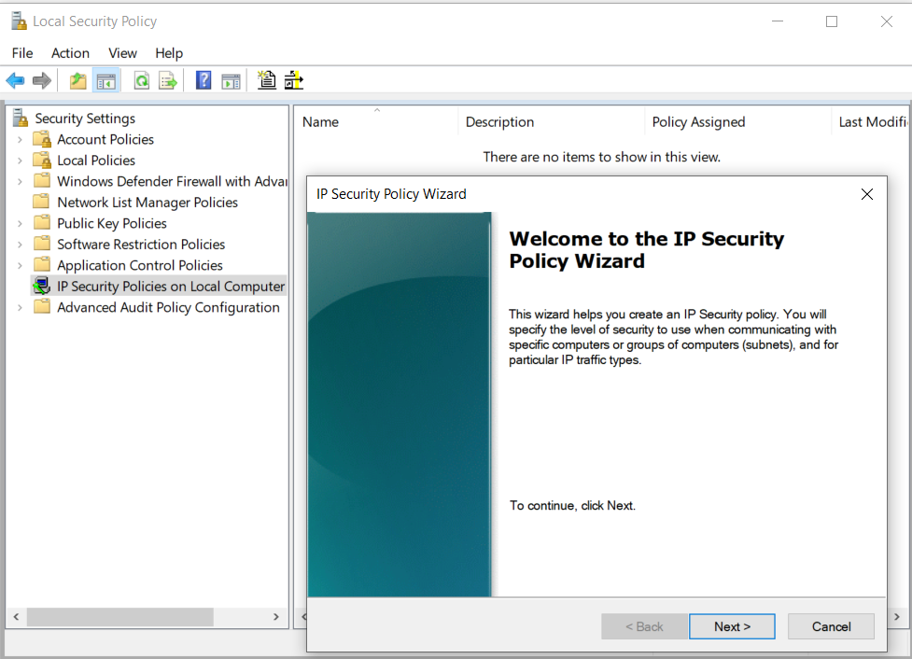The height and width of the screenshot is (659, 912).
Task: Click tree pane scrollbar left arrow
Action: coord(16,617)
